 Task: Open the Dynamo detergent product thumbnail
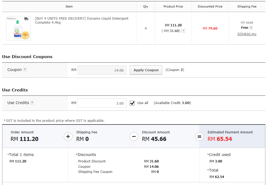(18, 28)
